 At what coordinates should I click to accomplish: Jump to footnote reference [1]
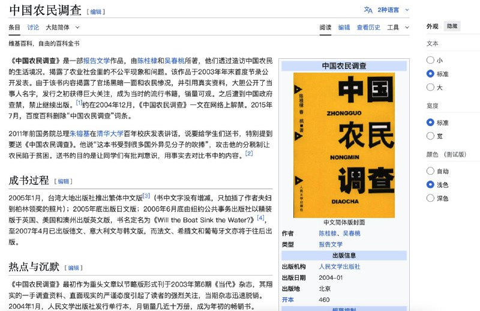pyautogui.click(x=79, y=103)
